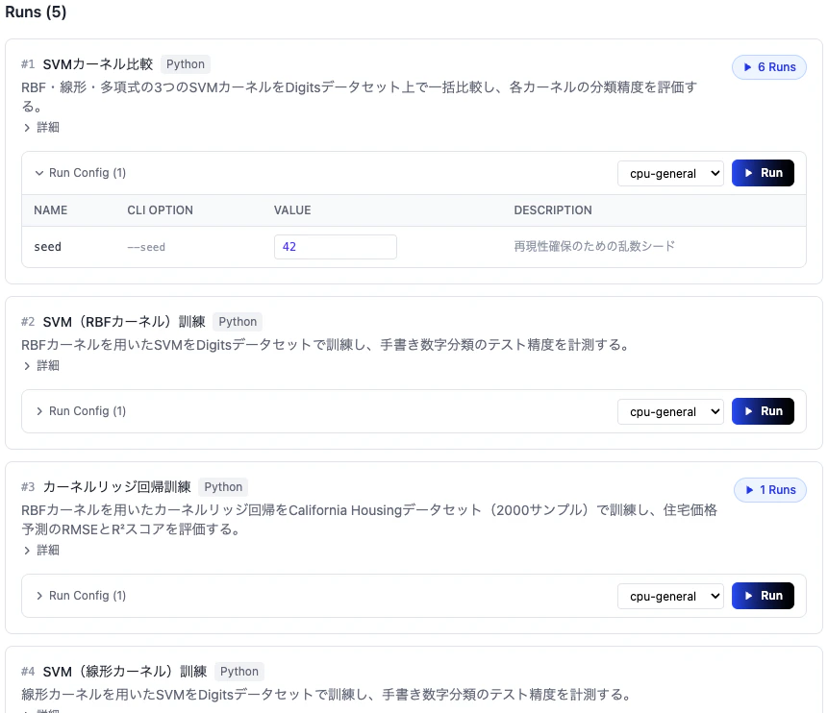Click the California Housing description text
The image size is (828, 713).
point(369,520)
